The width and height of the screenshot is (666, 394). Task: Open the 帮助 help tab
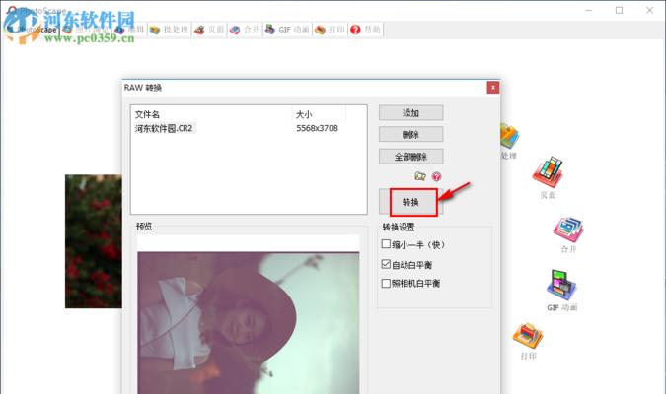(x=366, y=30)
